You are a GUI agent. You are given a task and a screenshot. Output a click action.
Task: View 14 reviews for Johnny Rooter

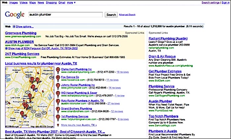pos(115,88)
